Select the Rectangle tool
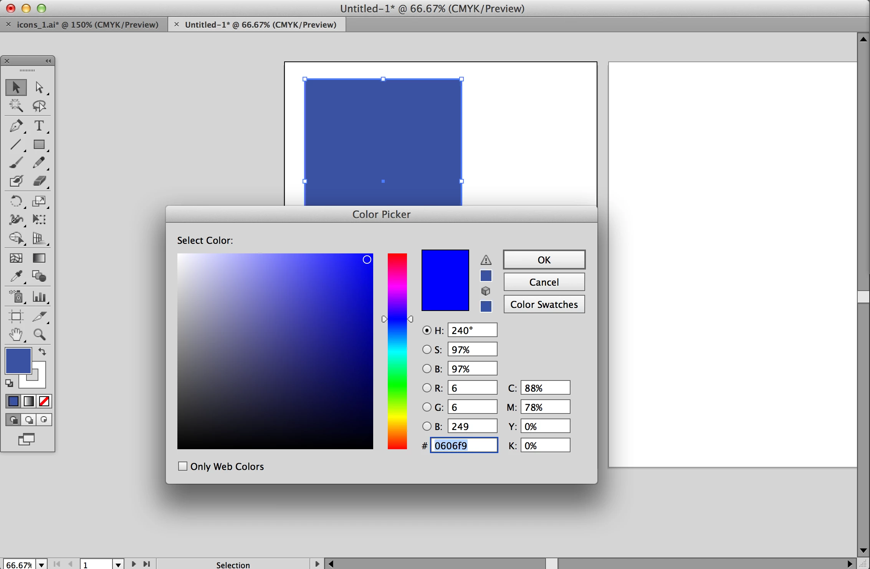Screen dimensions: 870x569 39,144
